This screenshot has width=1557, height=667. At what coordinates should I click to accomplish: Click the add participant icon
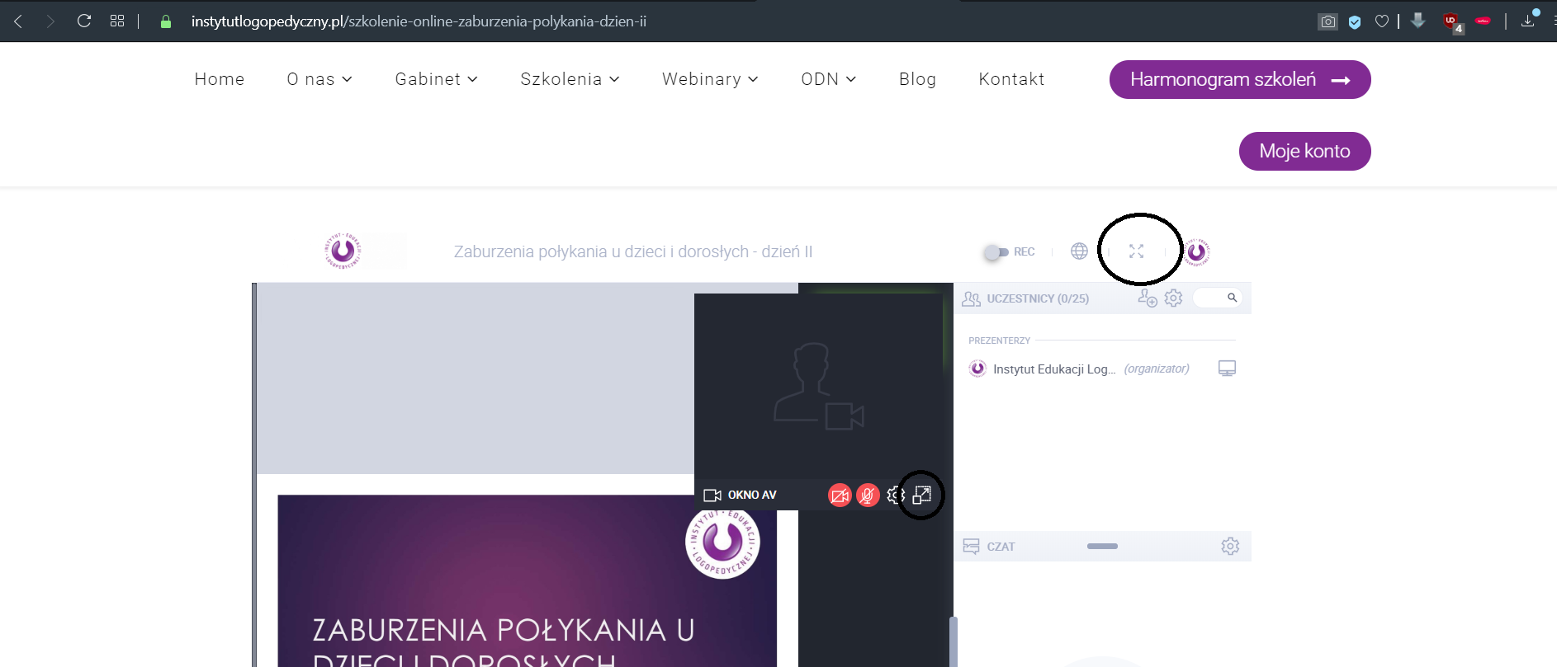[x=1147, y=298]
